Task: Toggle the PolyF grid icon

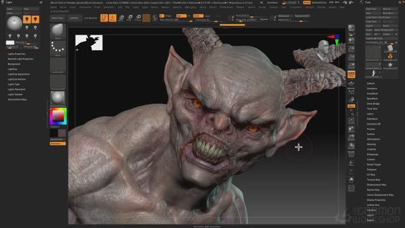Action: point(351,155)
